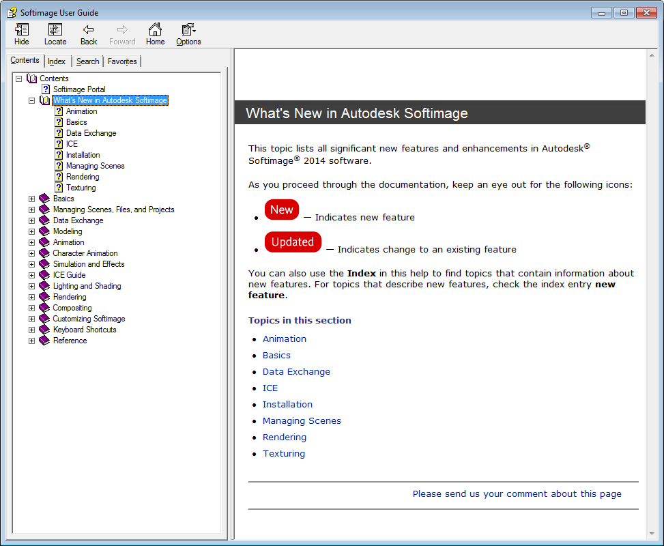Open the Data Exchange link in topics list
The height and width of the screenshot is (546, 664).
pos(296,372)
